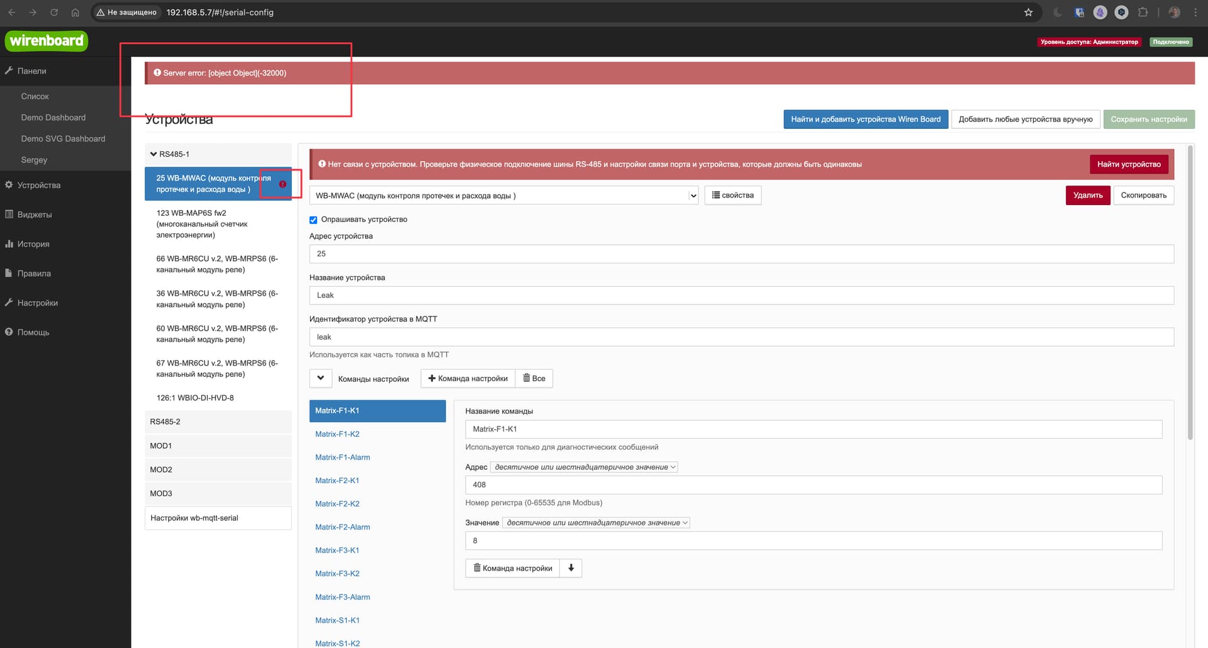
Task: Open the Адрес value format dropdown
Action: coord(584,467)
